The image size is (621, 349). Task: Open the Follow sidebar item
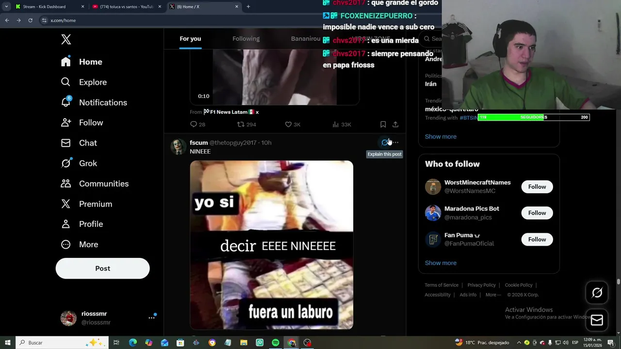82,123
